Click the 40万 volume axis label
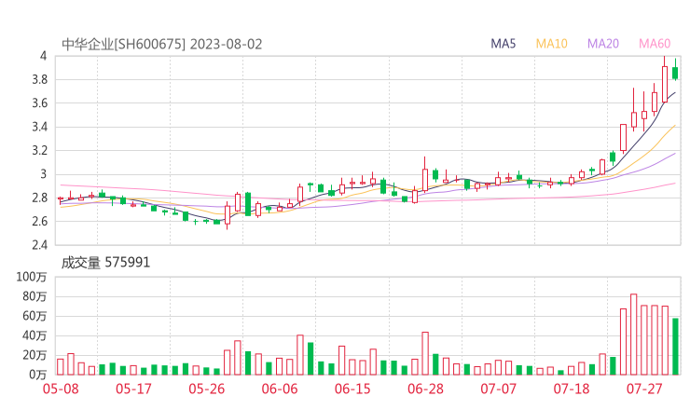This screenshot has width=690, height=410. click(x=34, y=335)
